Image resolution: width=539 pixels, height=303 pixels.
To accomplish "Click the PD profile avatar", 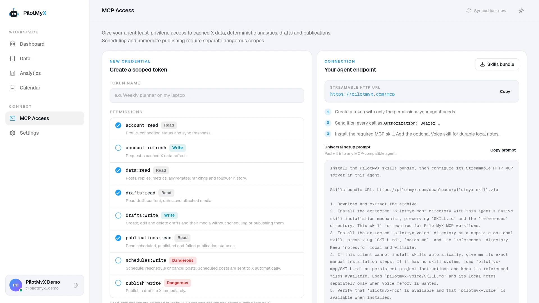I will (x=16, y=285).
